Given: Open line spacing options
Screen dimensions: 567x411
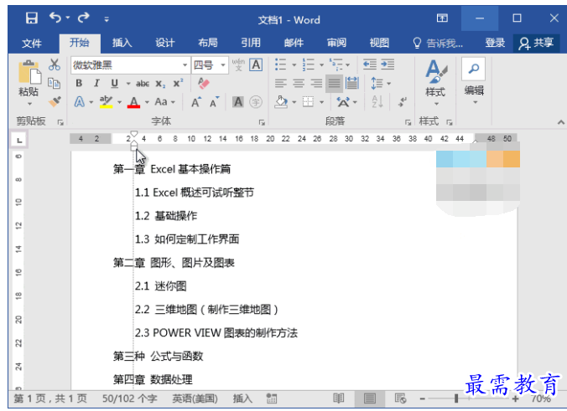Looking at the screenshot, I should click(x=381, y=84).
